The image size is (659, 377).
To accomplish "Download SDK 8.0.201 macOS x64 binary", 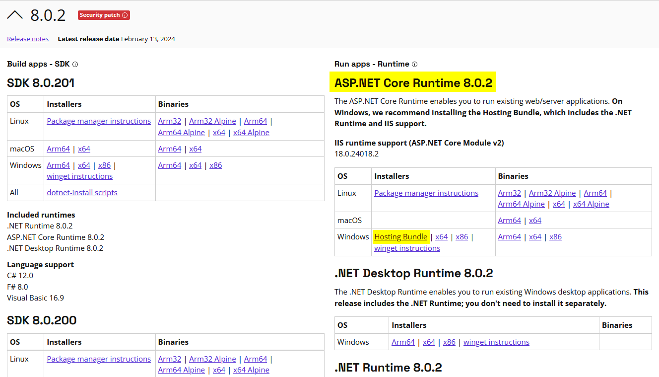I will [x=196, y=149].
